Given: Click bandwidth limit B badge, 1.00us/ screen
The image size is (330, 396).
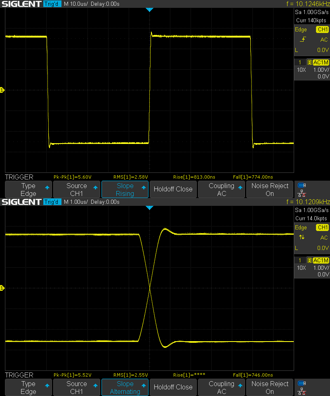Looking at the screenshot, I should (309, 260).
